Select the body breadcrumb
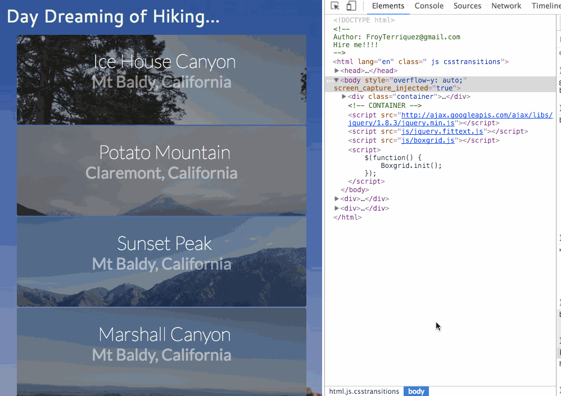Viewport: 561px width, 396px height. pos(416,392)
